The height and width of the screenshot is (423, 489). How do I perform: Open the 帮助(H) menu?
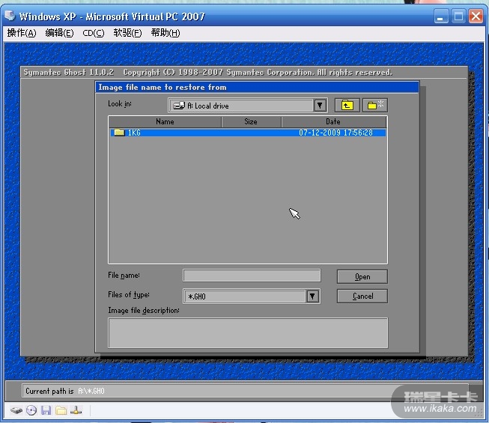coord(165,33)
